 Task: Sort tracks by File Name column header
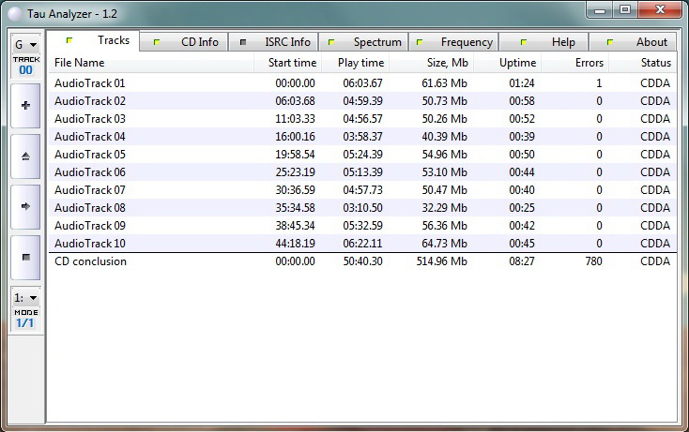[150, 63]
